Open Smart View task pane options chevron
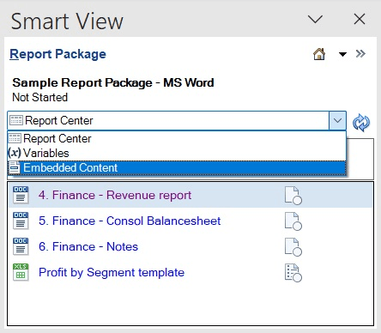Viewport: 381px width, 333px height. [x=315, y=20]
